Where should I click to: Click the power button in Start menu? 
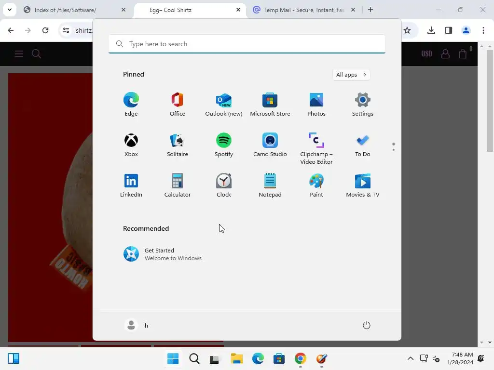click(367, 325)
